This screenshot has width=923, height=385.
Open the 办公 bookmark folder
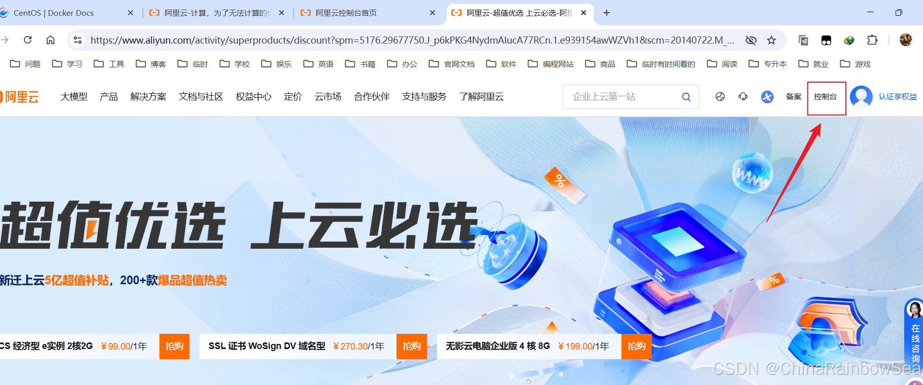(x=402, y=64)
